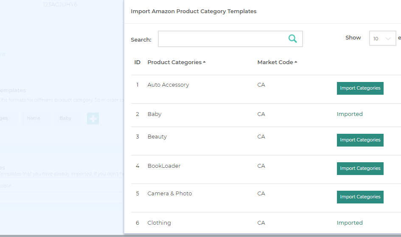Click CA market code for Clothing

[261, 223]
